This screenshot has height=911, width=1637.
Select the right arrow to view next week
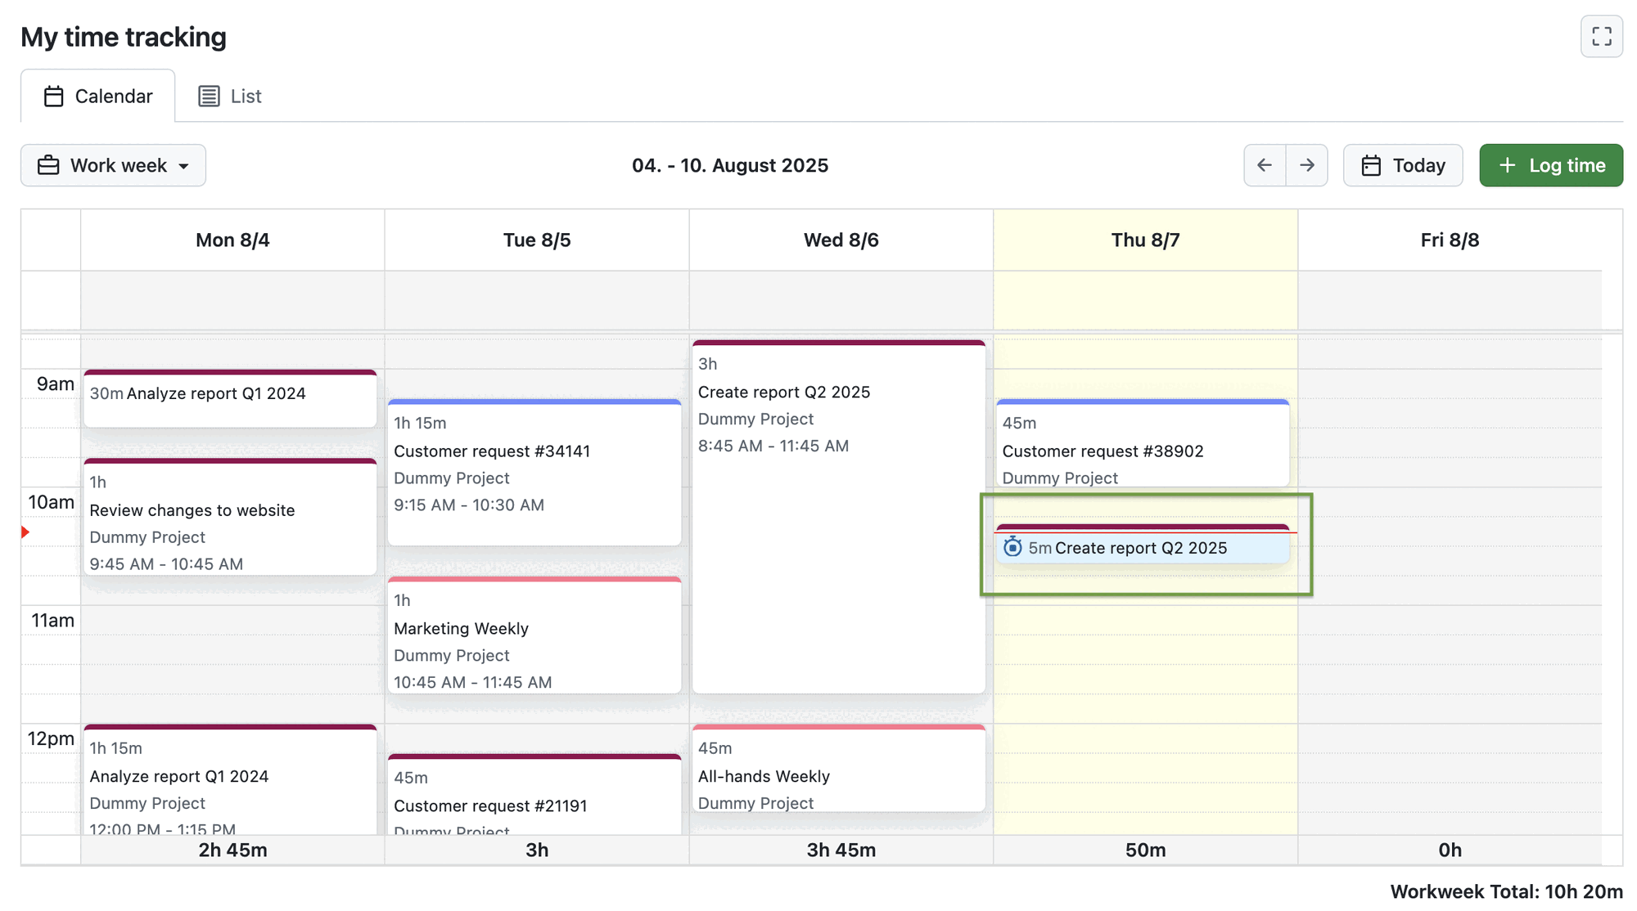(1307, 165)
